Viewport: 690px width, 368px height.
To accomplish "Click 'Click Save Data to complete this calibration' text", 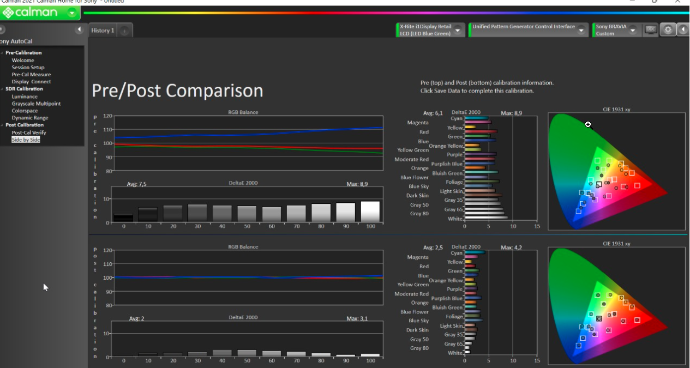I will 477,91.
